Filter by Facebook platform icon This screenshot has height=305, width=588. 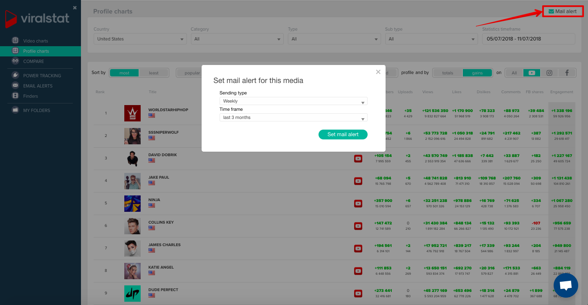(x=567, y=73)
